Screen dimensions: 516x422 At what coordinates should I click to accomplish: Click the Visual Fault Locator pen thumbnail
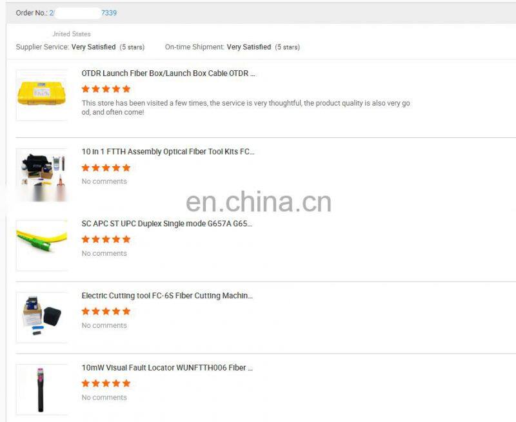click(42, 389)
